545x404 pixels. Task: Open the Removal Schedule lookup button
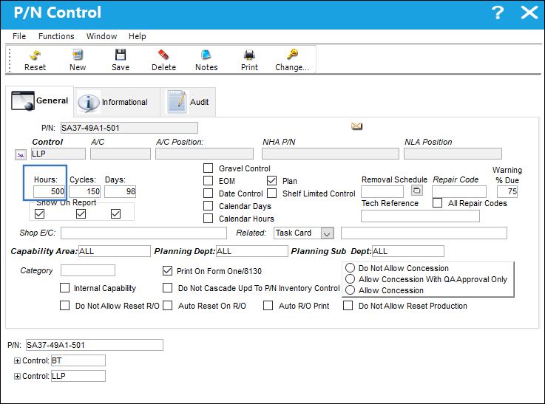point(417,191)
